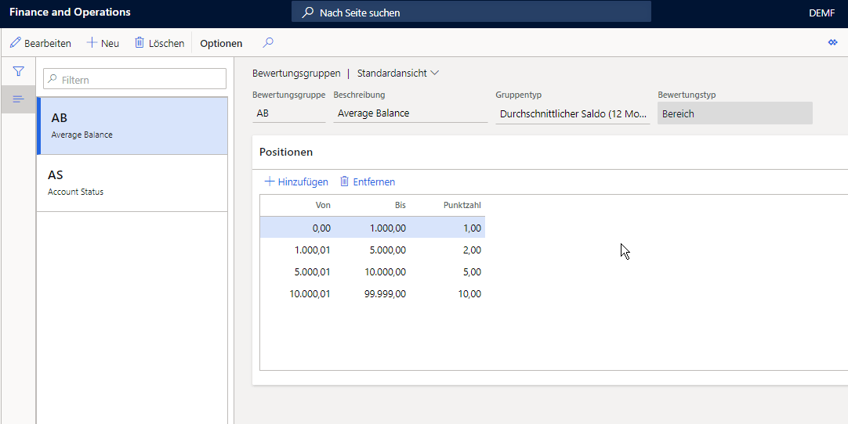
Task: Click the Löschen trash button
Action: tap(160, 43)
